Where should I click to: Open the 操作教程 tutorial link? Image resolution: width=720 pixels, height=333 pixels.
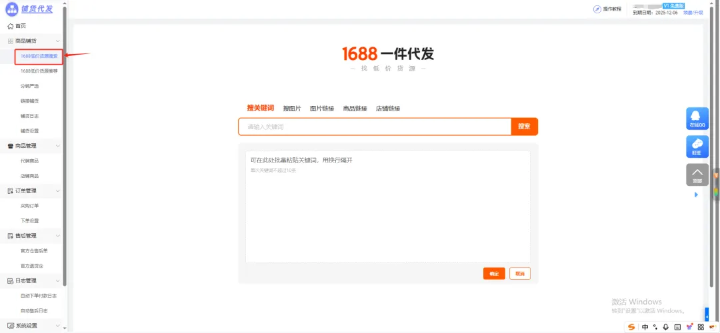coord(611,9)
